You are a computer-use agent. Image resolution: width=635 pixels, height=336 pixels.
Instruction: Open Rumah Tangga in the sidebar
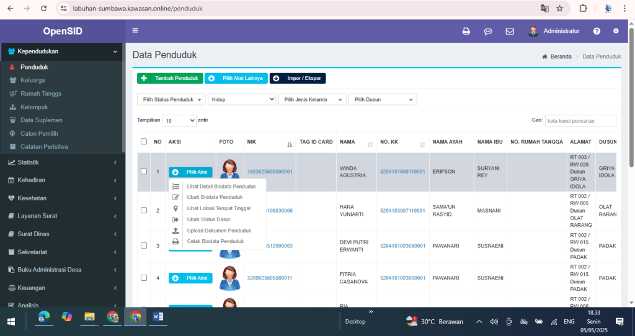point(41,94)
